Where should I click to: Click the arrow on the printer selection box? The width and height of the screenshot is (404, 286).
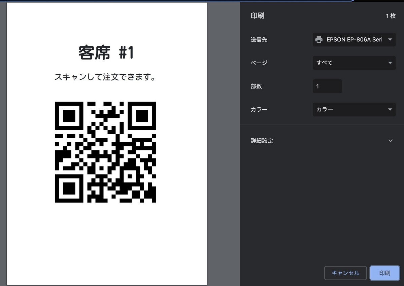click(x=390, y=39)
